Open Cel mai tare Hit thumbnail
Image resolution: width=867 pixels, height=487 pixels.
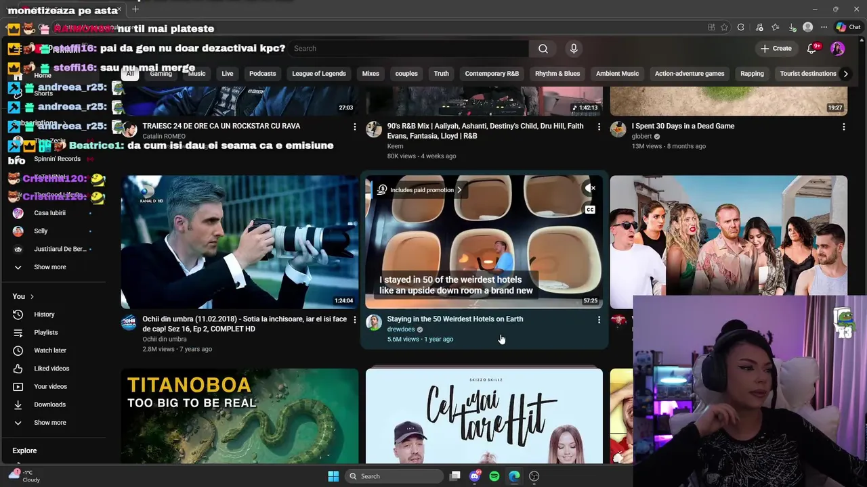[x=484, y=416]
